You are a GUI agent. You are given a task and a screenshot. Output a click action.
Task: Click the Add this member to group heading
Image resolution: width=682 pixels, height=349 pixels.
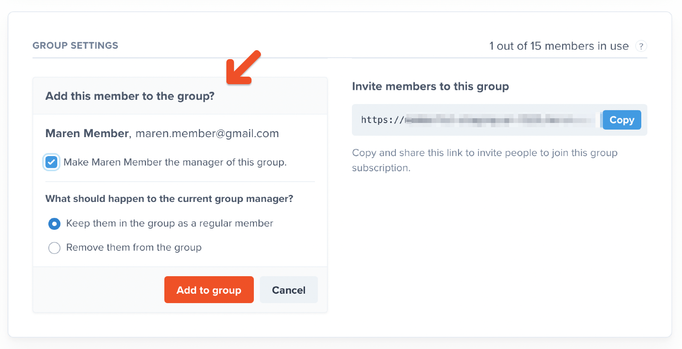tap(130, 96)
